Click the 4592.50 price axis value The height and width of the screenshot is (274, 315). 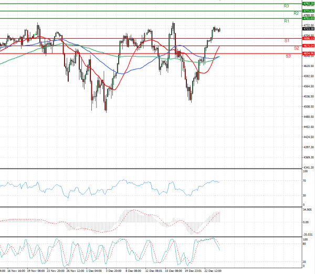(x=309, y=76)
